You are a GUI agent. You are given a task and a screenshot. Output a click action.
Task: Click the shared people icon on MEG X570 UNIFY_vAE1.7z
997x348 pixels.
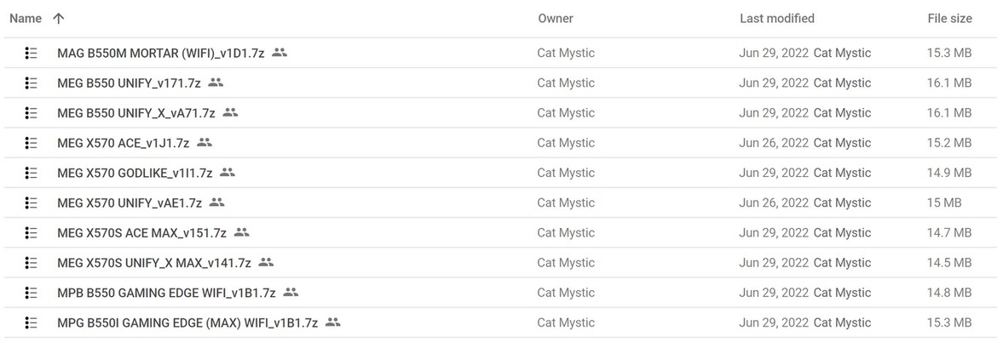coord(216,202)
